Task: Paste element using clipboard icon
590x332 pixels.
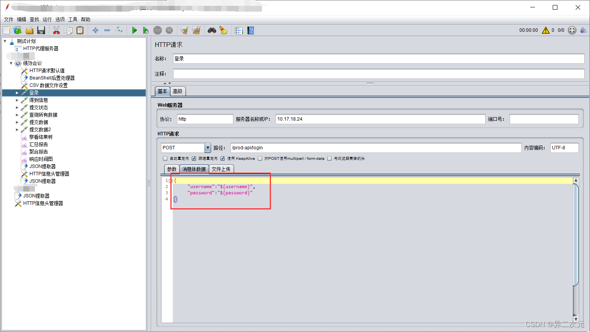Action: (x=80, y=30)
